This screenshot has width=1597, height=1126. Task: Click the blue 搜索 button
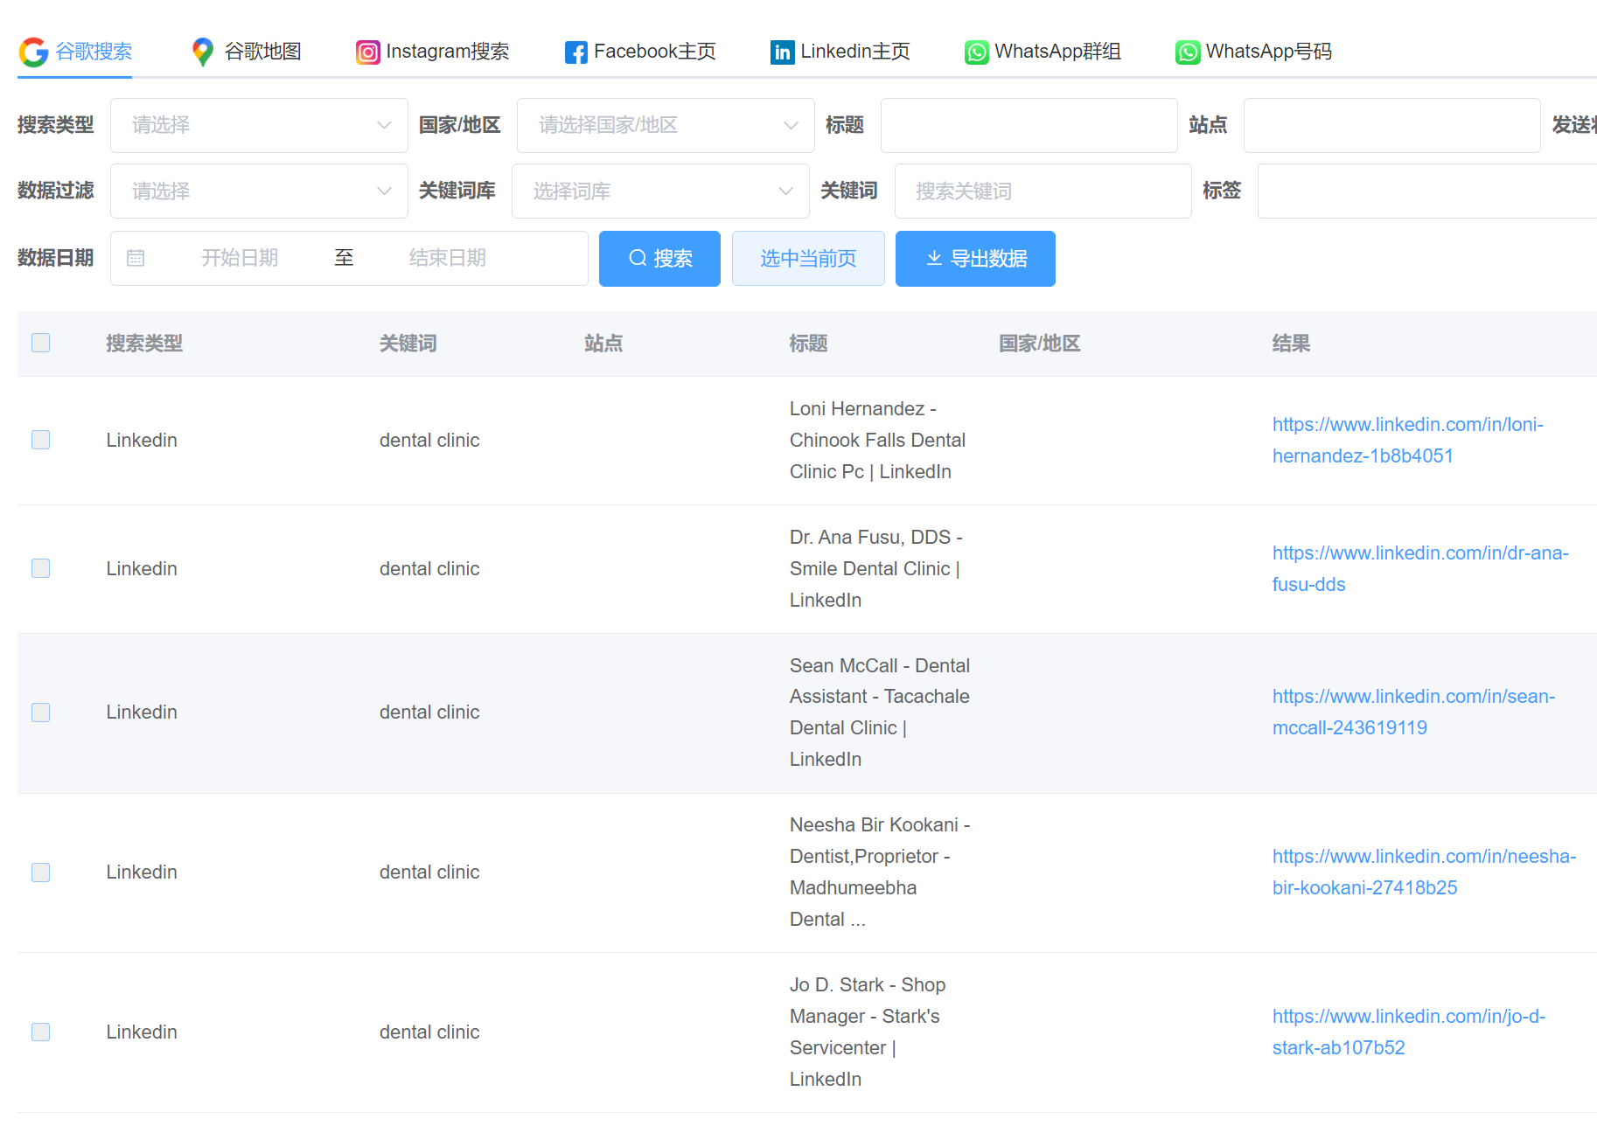(x=659, y=259)
